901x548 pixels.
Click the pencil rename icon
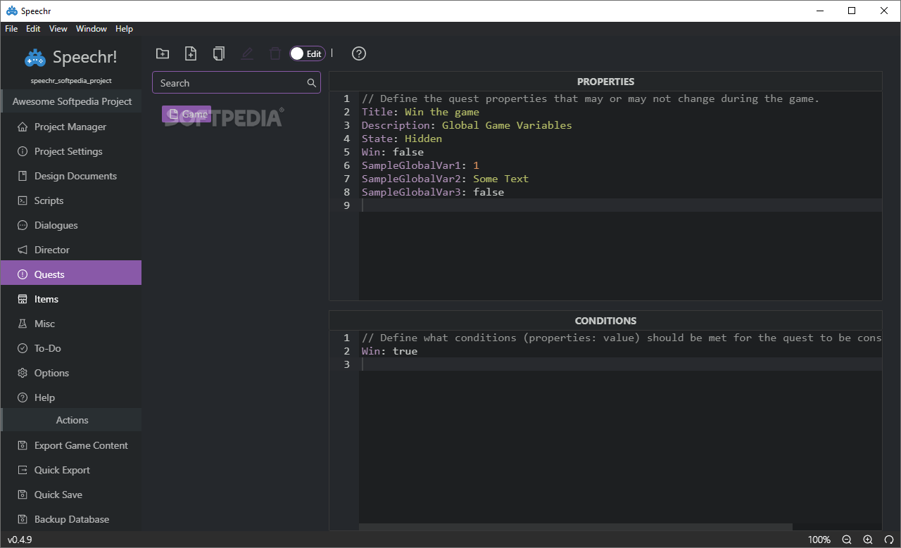point(247,53)
